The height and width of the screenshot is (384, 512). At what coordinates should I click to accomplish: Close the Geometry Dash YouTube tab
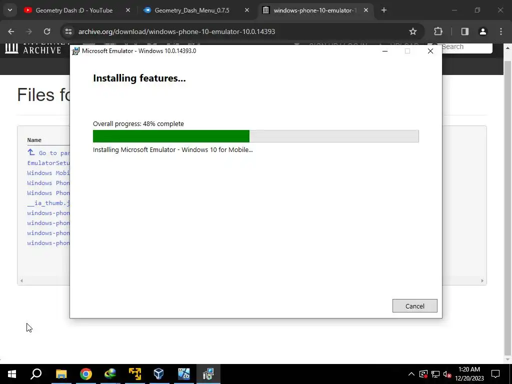tap(127, 10)
